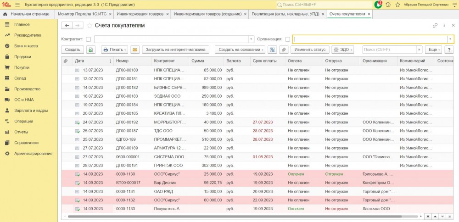459x222 pixels.
Task: Expand the Создать на основании dropdown
Action: click(240, 50)
